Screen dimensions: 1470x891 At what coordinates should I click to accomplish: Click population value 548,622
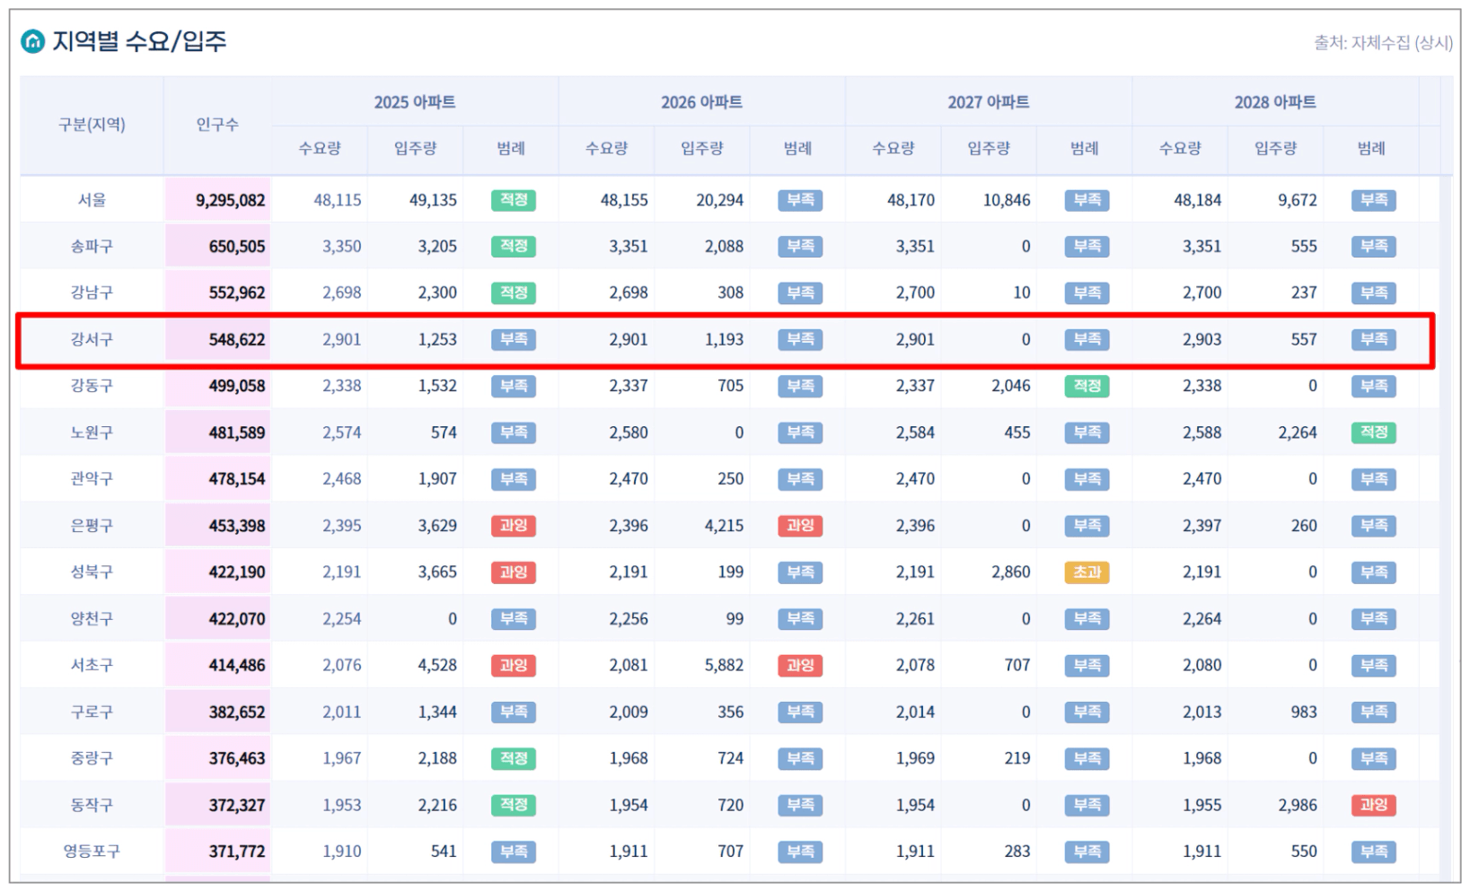point(237,339)
